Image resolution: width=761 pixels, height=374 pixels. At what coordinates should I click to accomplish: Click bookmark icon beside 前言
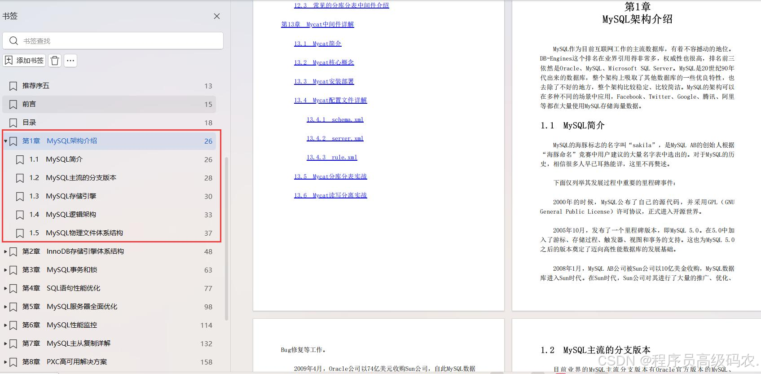point(13,104)
